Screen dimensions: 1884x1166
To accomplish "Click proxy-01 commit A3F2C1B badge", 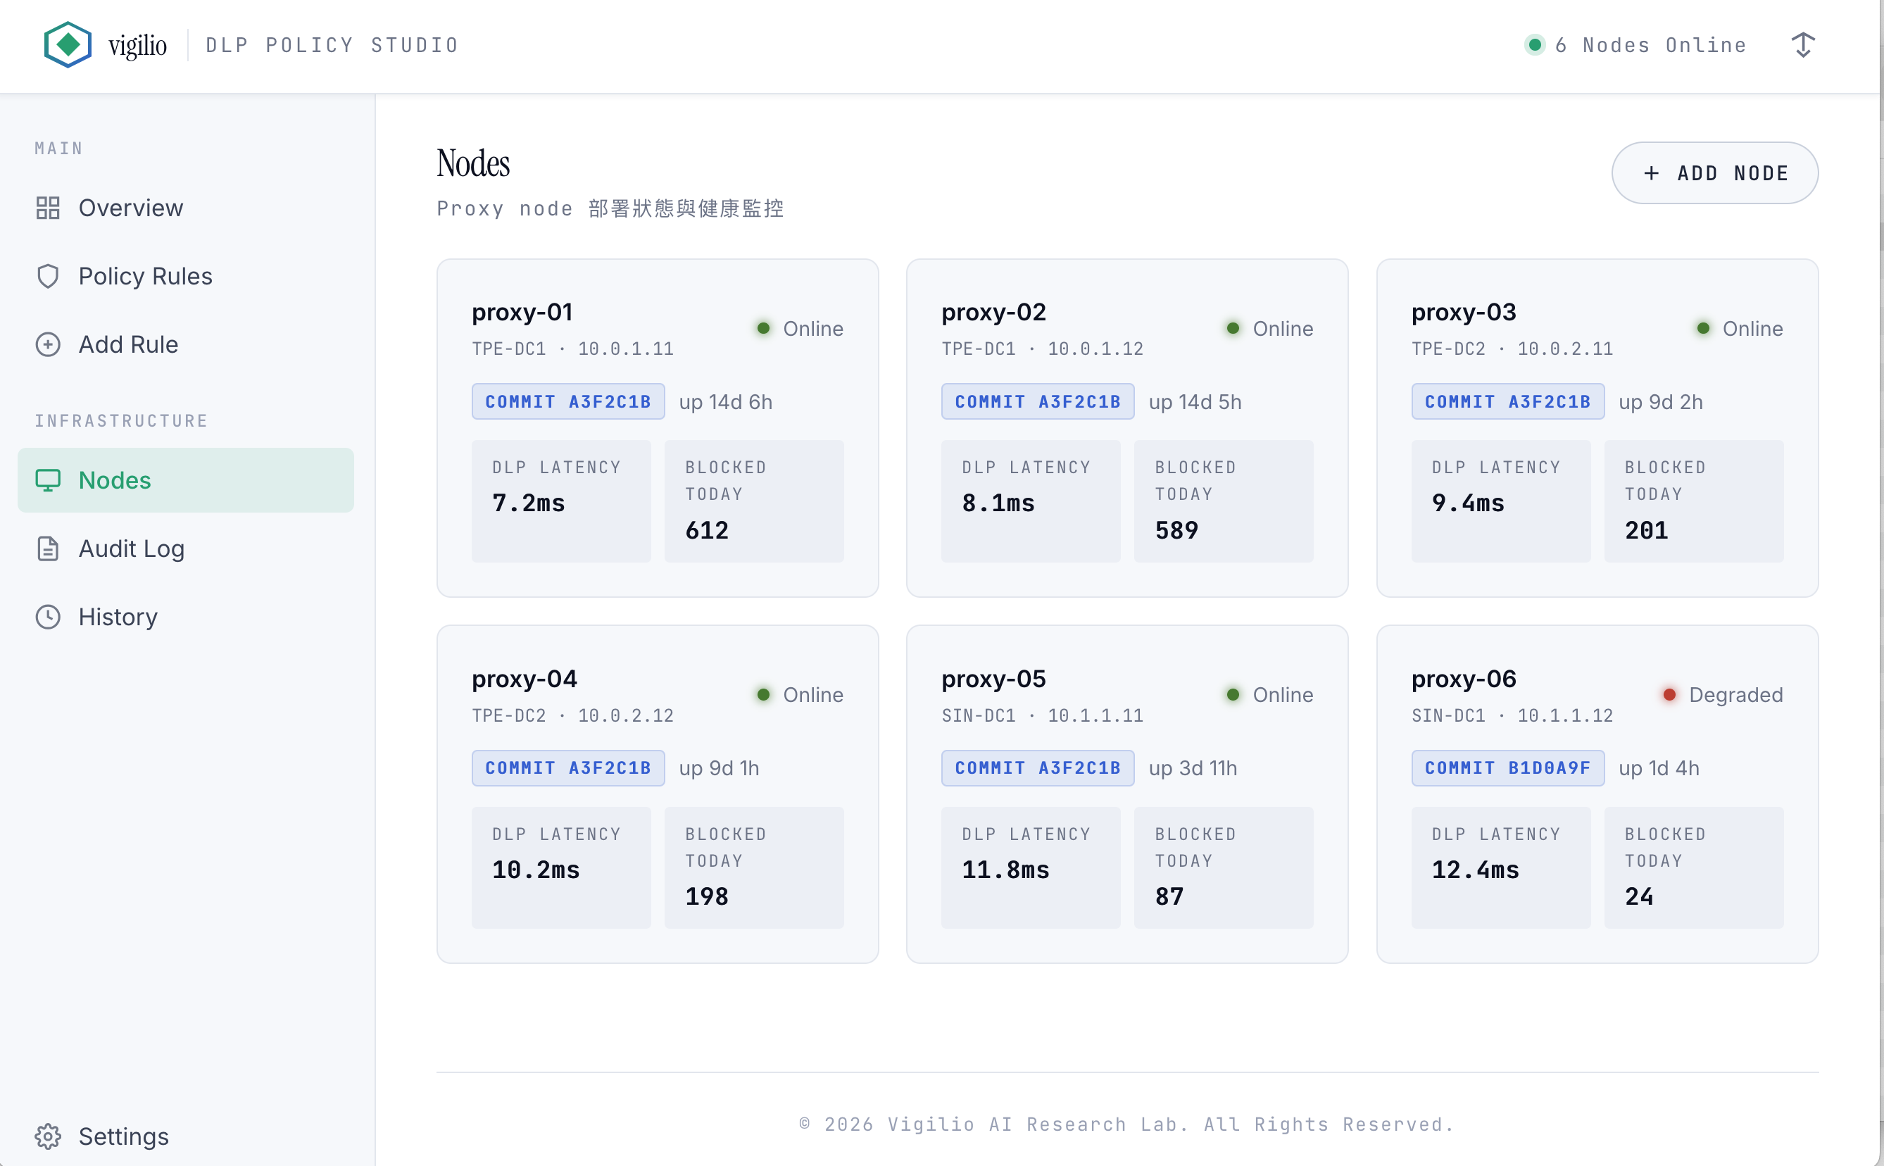I will pos(568,401).
